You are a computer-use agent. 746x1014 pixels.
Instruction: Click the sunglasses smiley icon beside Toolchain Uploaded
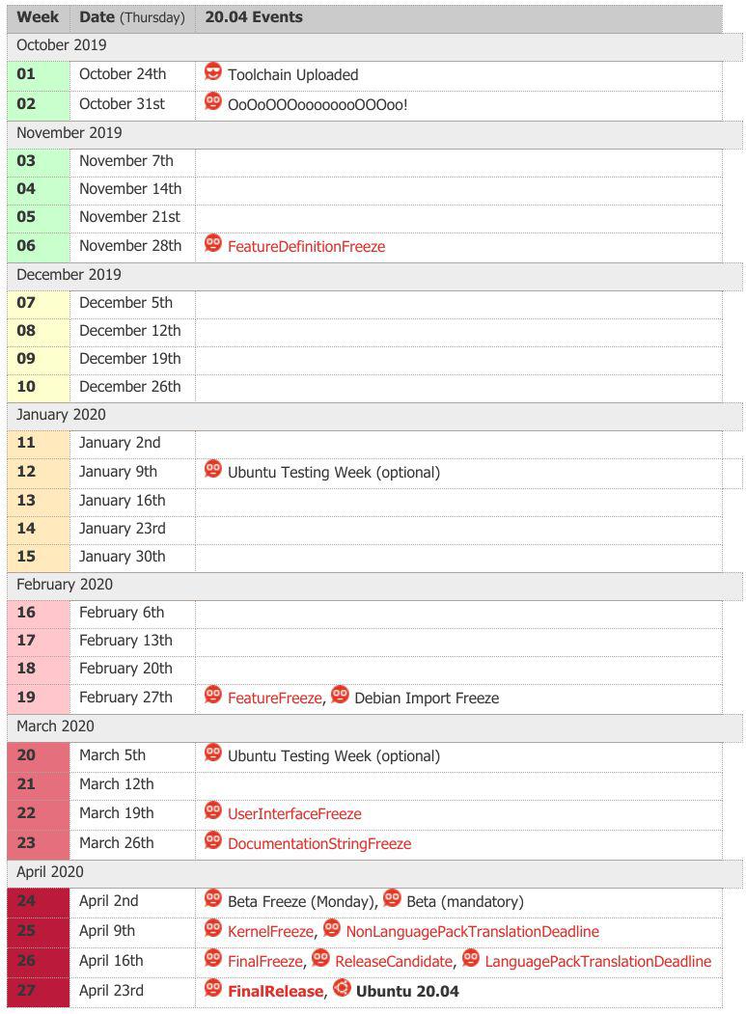(x=213, y=71)
